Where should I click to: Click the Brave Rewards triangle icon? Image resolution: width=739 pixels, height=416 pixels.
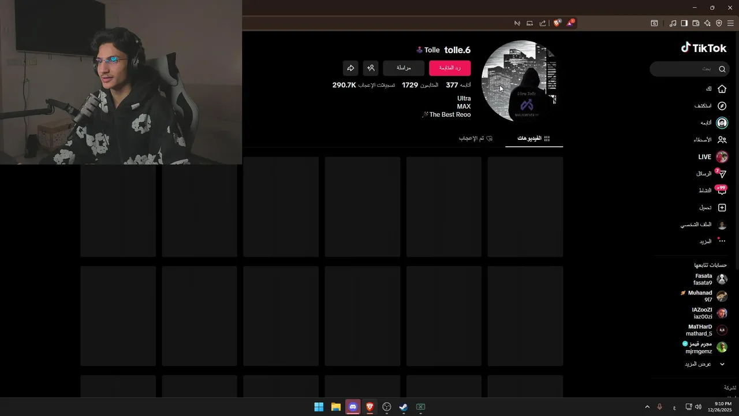570,23
